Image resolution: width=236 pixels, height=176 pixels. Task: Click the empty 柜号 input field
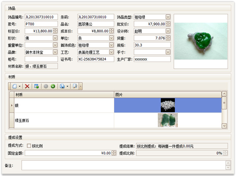click(x=41, y=59)
